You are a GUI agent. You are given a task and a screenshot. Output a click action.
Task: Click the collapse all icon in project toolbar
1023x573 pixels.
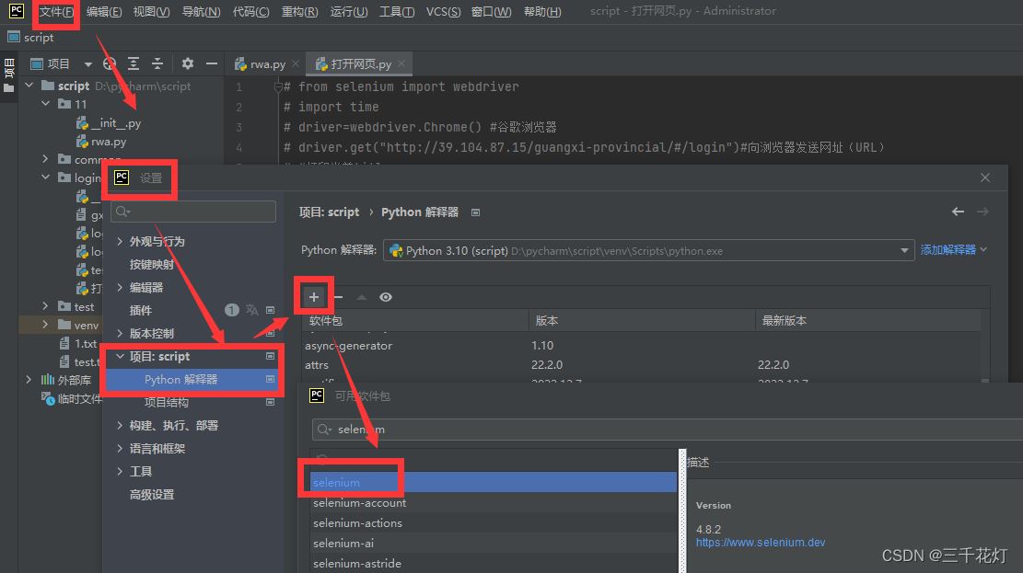click(x=157, y=63)
